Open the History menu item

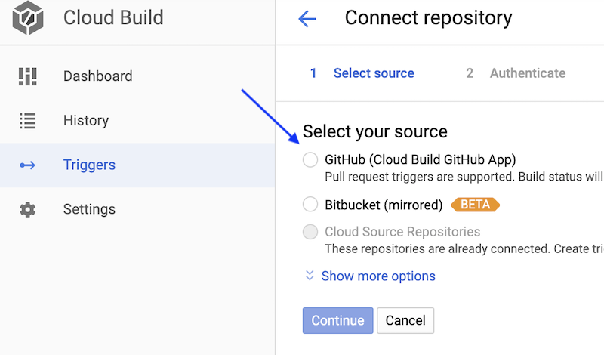pos(86,121)
